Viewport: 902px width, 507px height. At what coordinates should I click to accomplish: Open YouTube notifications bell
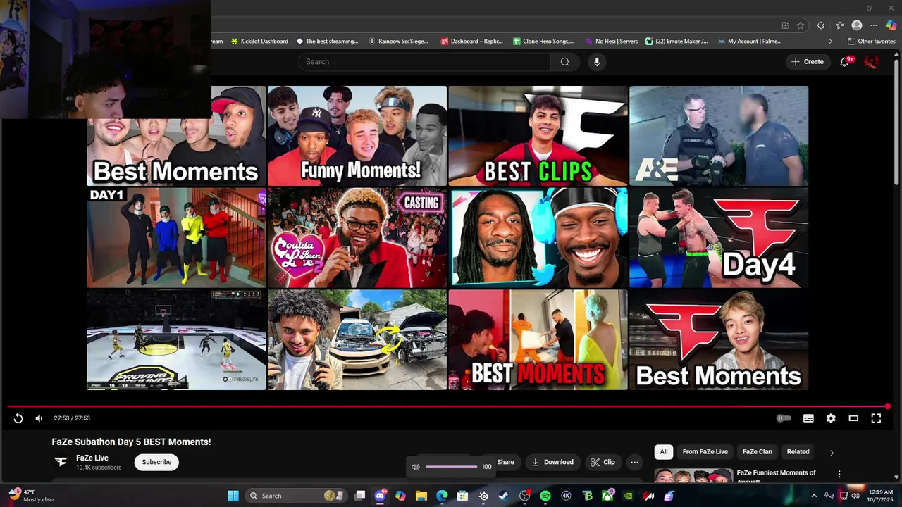[845, 62]
